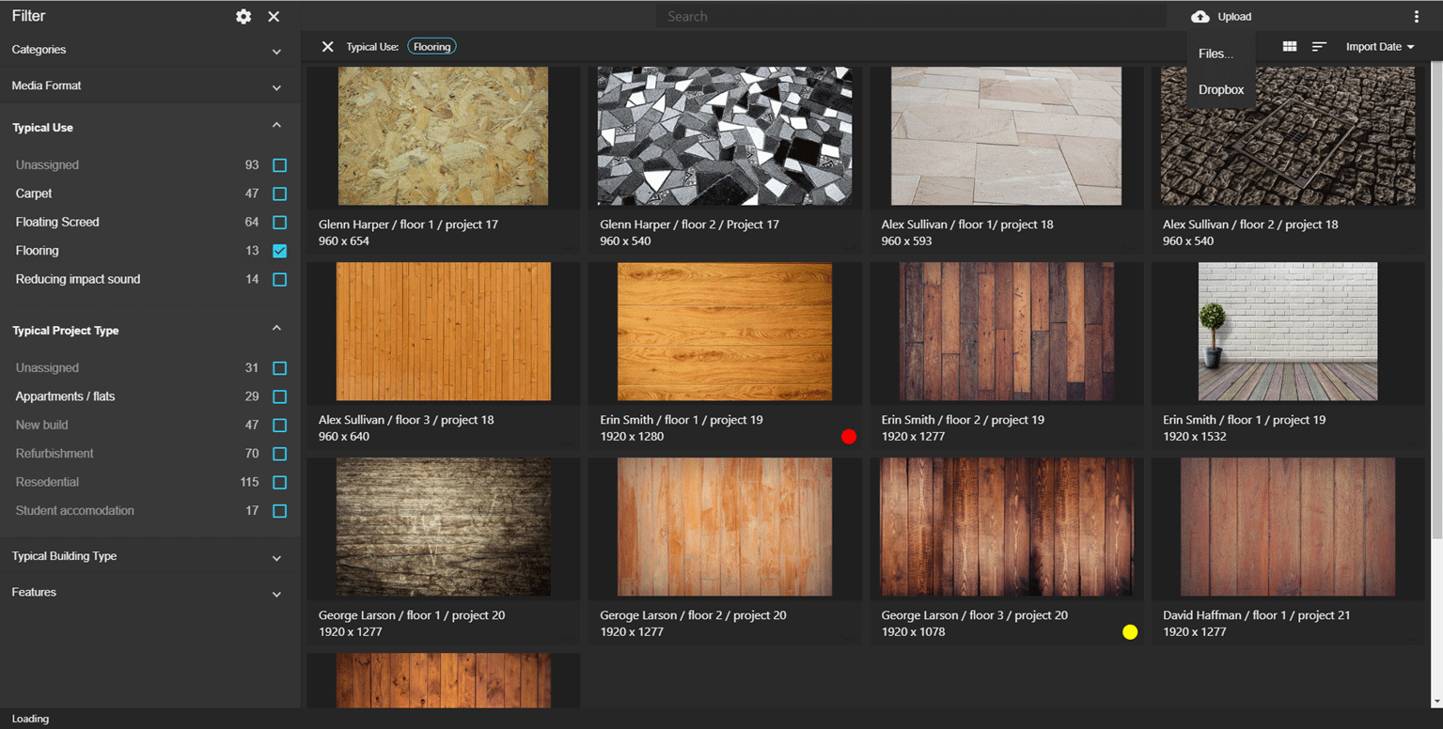Click the Upload button label
Screen dimensions: 1443x729
point(1234,17)
